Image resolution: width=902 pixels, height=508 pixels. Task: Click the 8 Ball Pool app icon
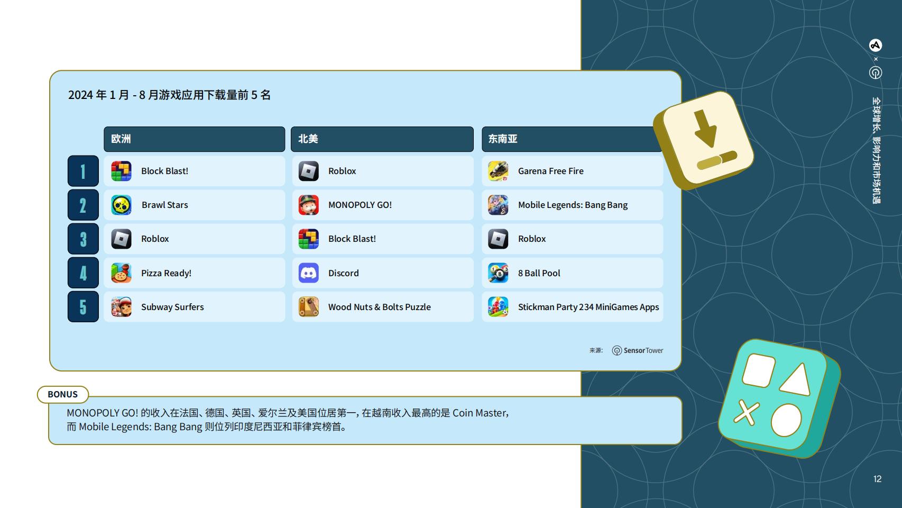tap(498, 273)
